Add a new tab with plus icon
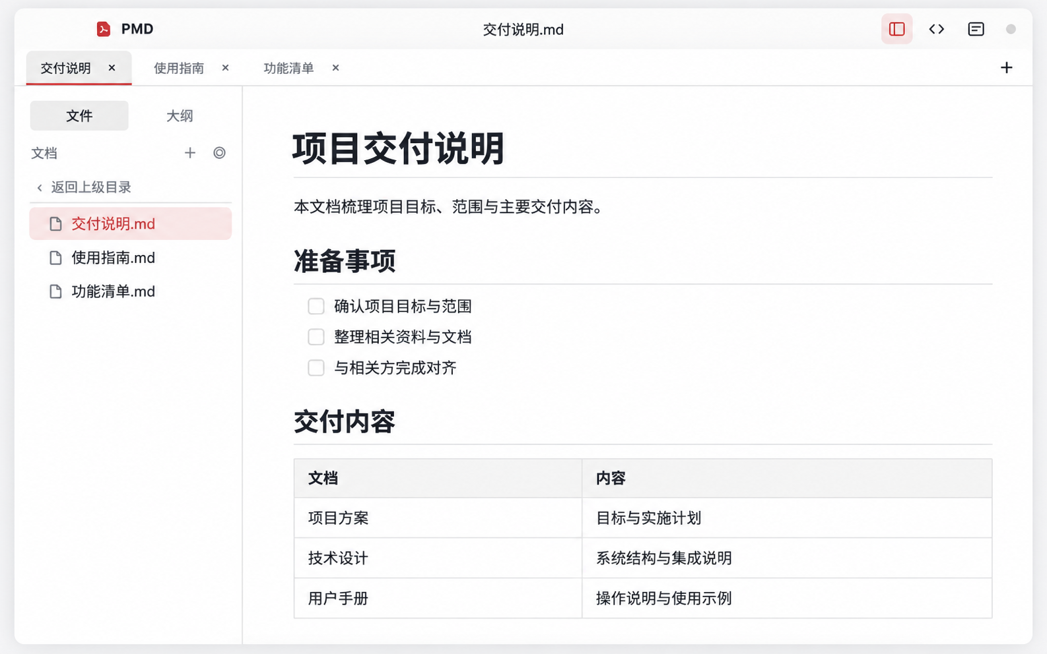 click(x=1006, y=67)
